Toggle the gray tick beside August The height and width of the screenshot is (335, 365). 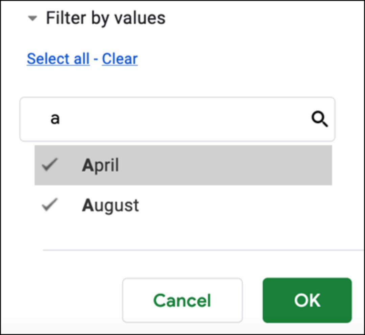click(x=50, y=205)
